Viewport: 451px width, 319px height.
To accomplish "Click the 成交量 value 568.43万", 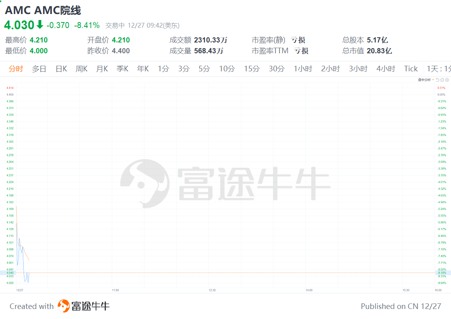I will pos(209,51).
